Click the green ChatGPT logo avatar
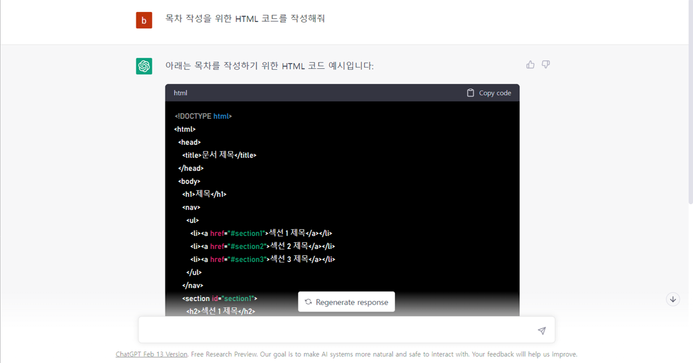 144,66
